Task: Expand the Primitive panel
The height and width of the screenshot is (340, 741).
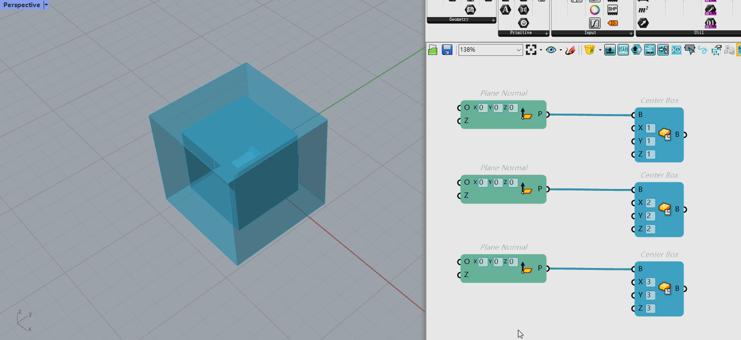Action: coord(547,33)
